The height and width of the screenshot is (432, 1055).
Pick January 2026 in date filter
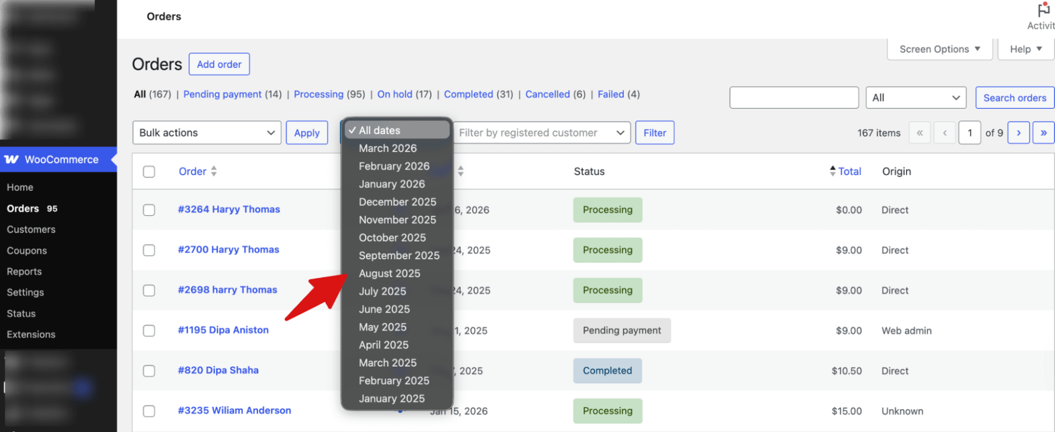[x=392, y=184]
